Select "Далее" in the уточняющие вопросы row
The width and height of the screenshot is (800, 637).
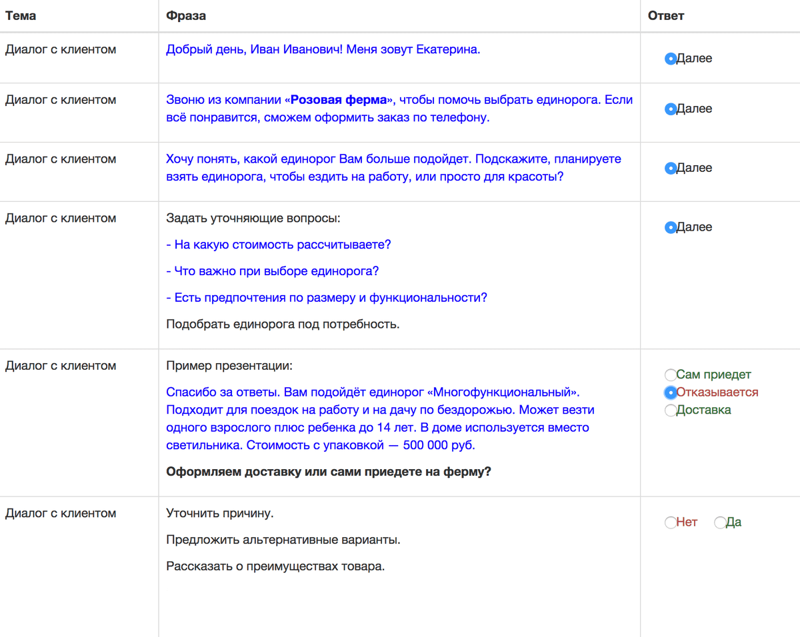(x=671, y=228)
